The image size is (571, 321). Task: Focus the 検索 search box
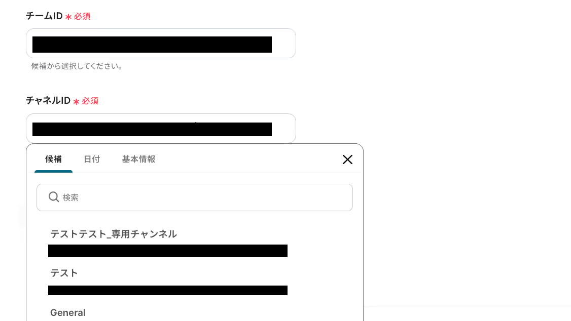(x=194, y=197)
